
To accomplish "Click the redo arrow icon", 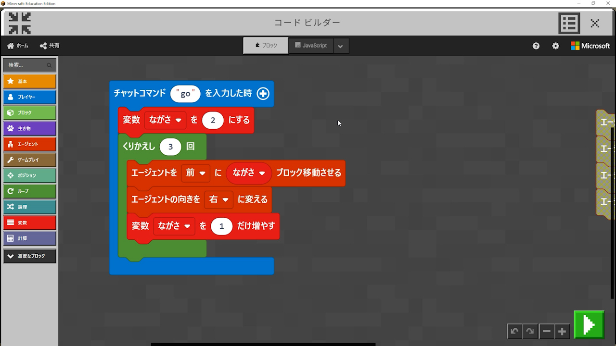I will (530, 331).
